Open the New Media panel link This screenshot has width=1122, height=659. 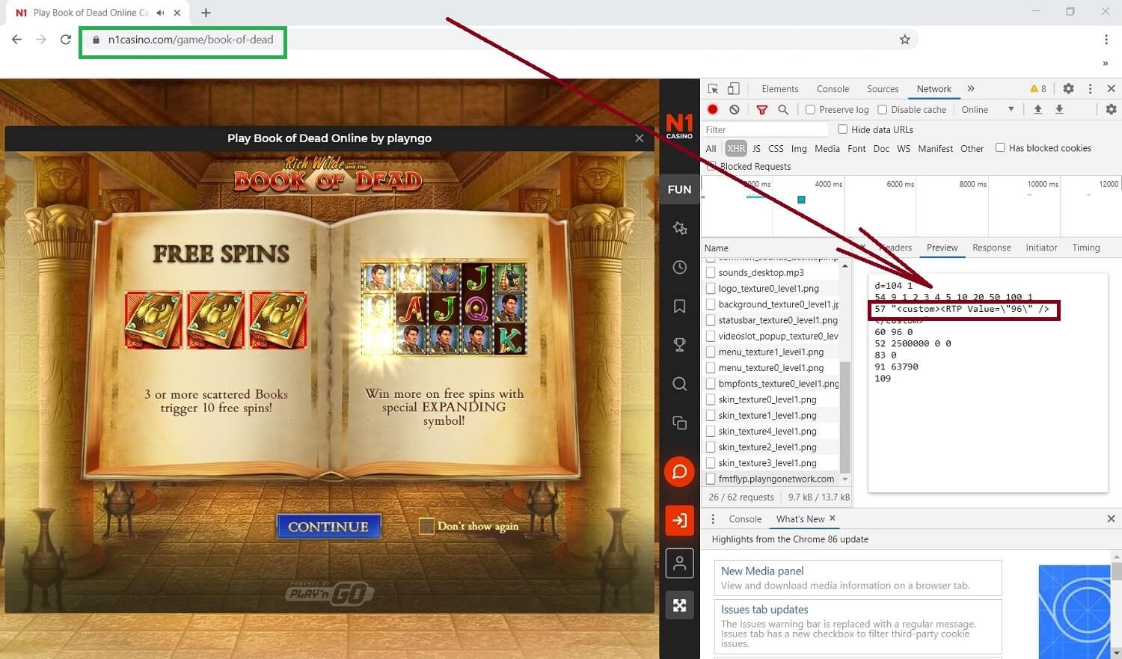(762, 571)
